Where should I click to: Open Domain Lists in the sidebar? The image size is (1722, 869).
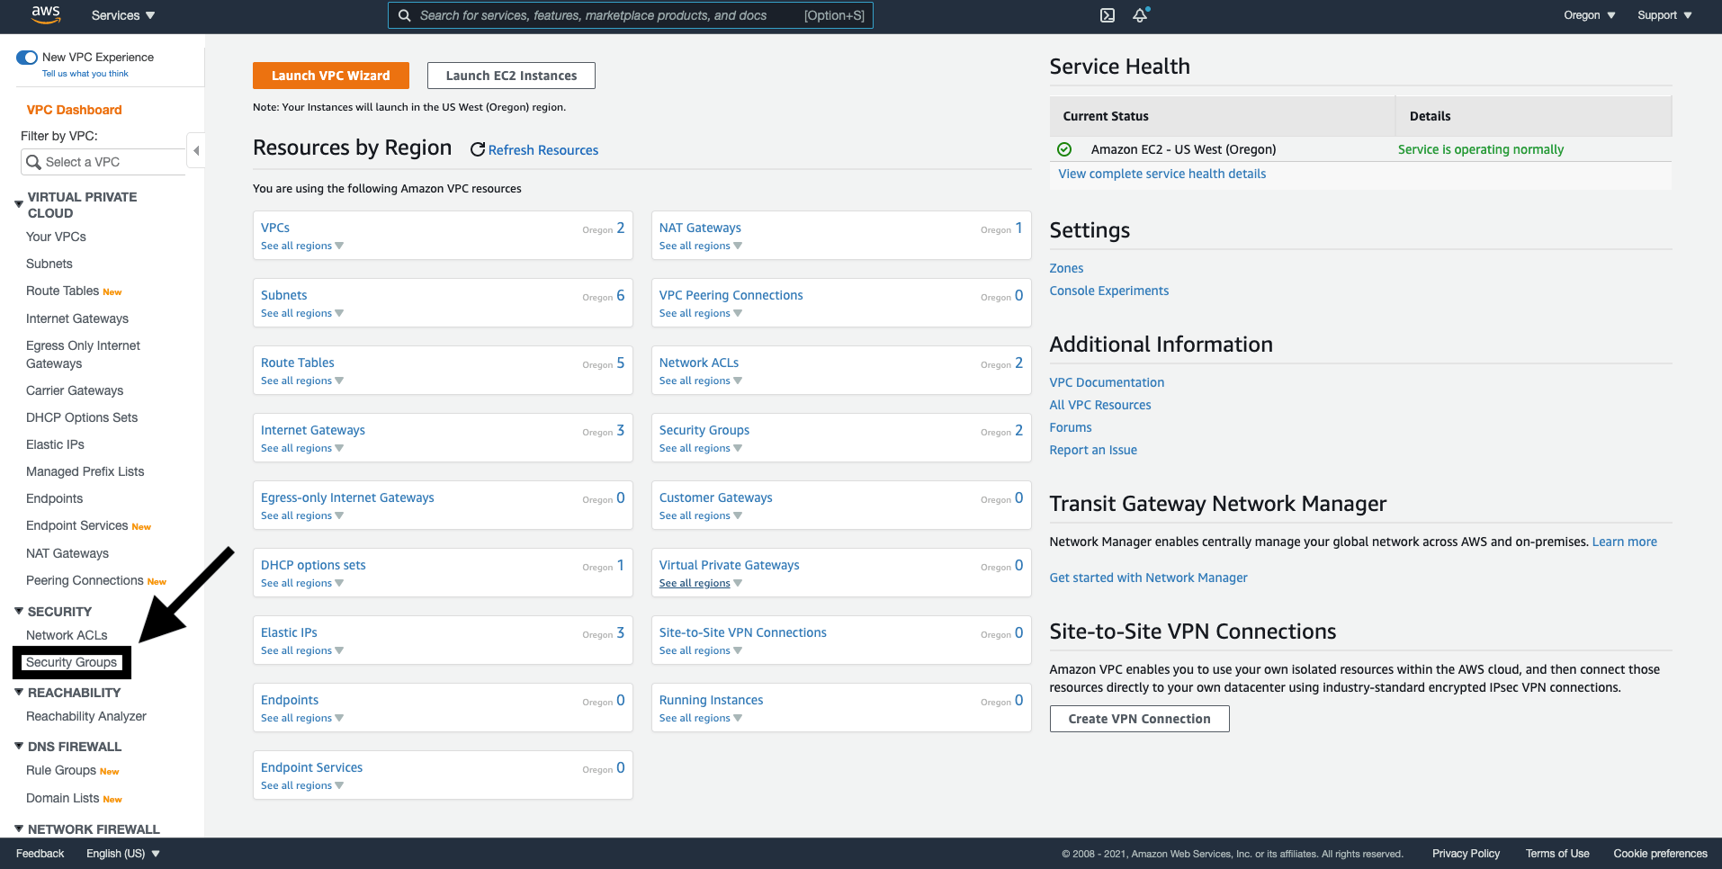point(63,798)
